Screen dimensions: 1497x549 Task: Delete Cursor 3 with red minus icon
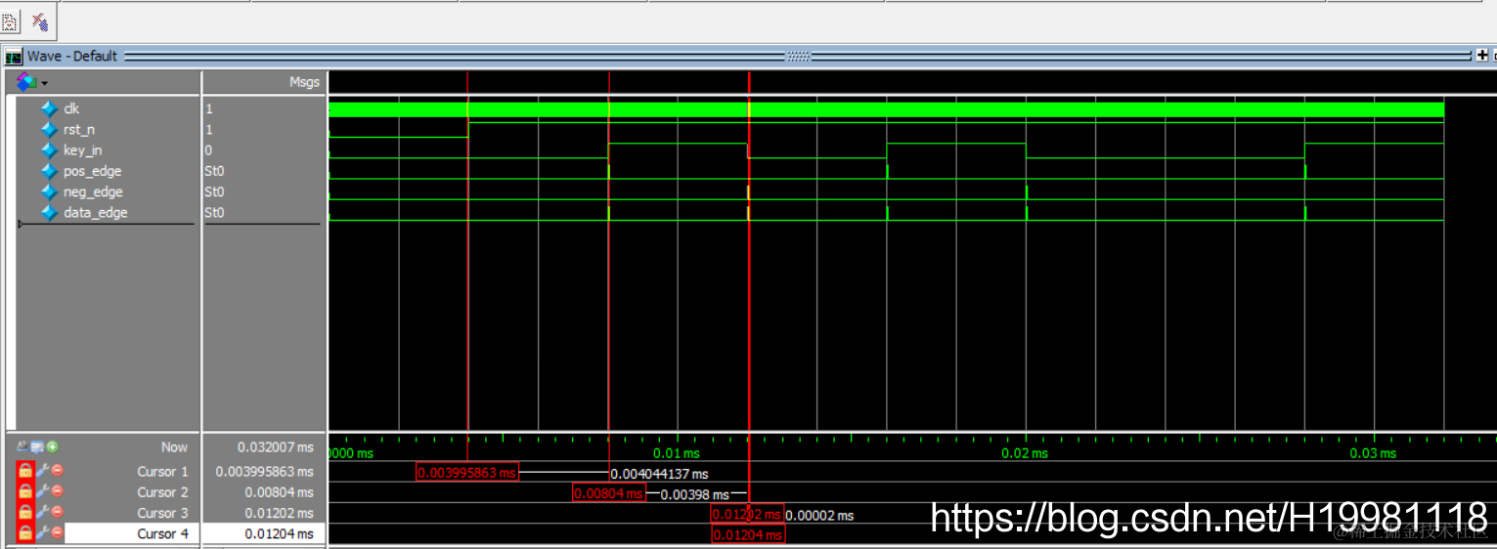(58, 512)
